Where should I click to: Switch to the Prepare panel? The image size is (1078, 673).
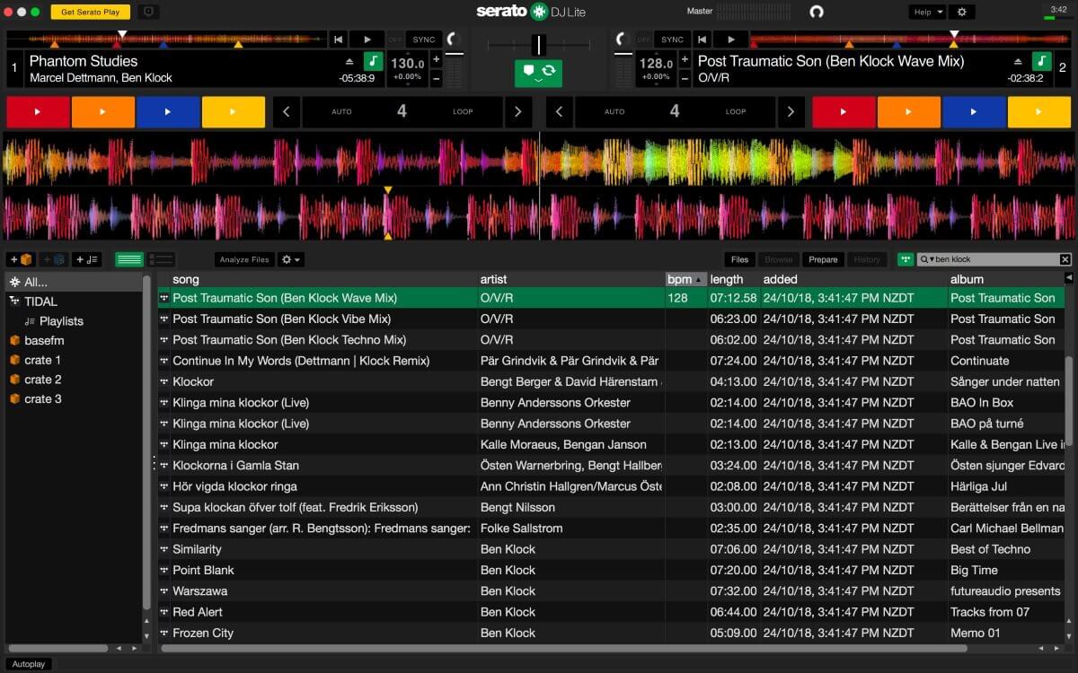tap(823, 259)
